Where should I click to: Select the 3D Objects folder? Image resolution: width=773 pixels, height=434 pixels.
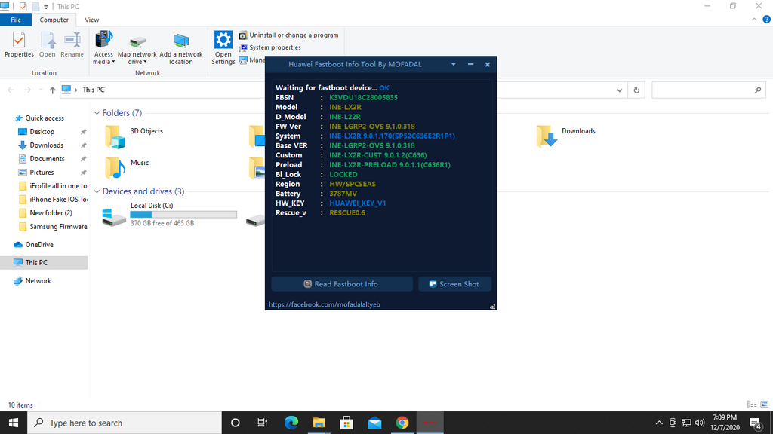point(134,136)
